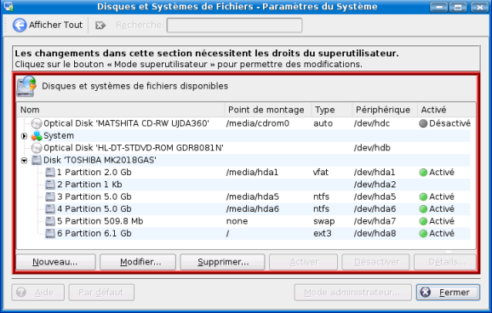
Task: Click the HL-DT-STDVD-ROM optical disk icon
Action: tap(37, 148)
